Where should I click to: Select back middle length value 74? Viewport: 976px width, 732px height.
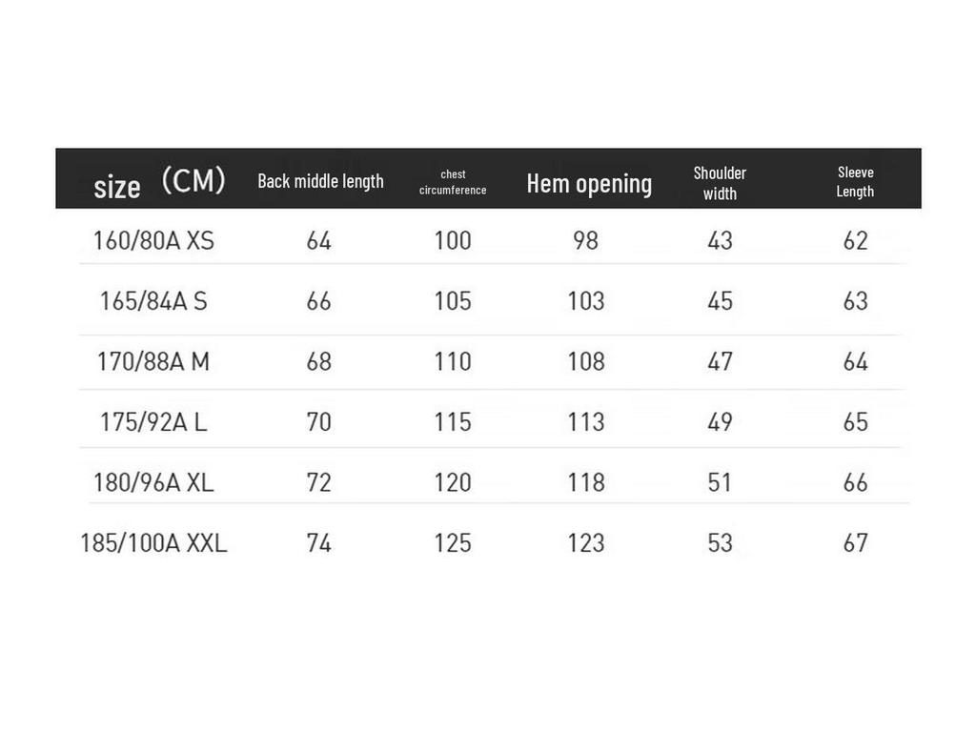(x=318, y=543)
